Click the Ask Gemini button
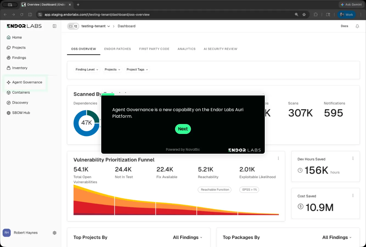 tap(351, 5)
